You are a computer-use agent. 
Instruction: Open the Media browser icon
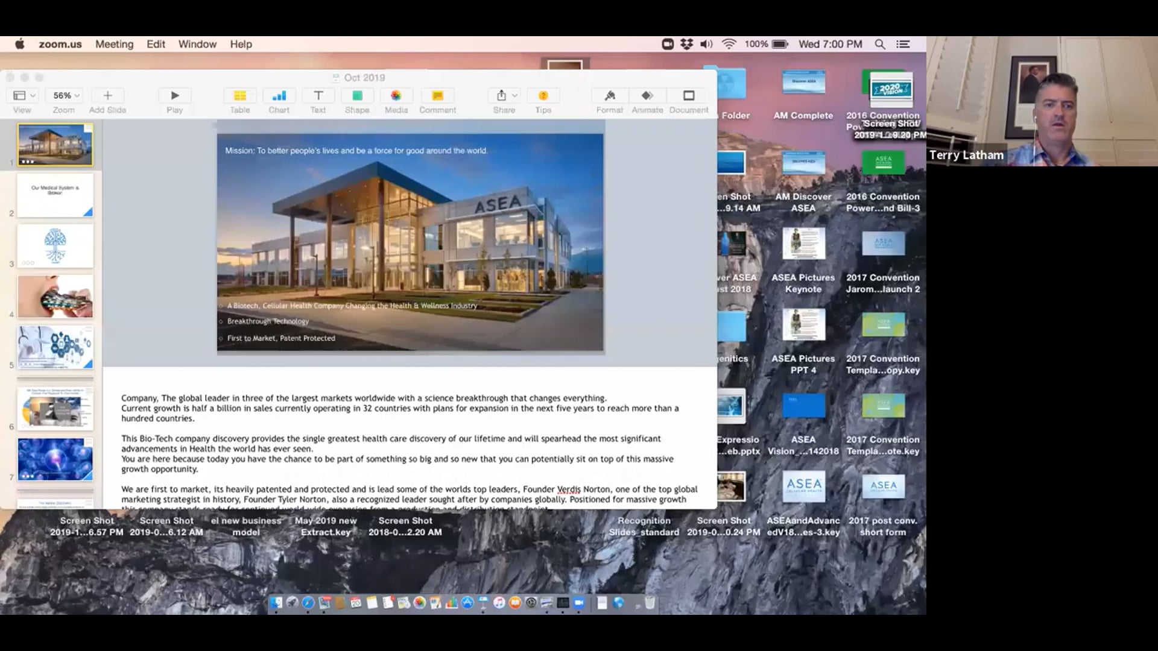coord(396,96)
